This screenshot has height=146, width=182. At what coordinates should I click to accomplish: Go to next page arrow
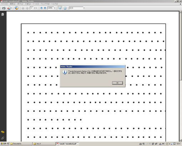point(27,8)
